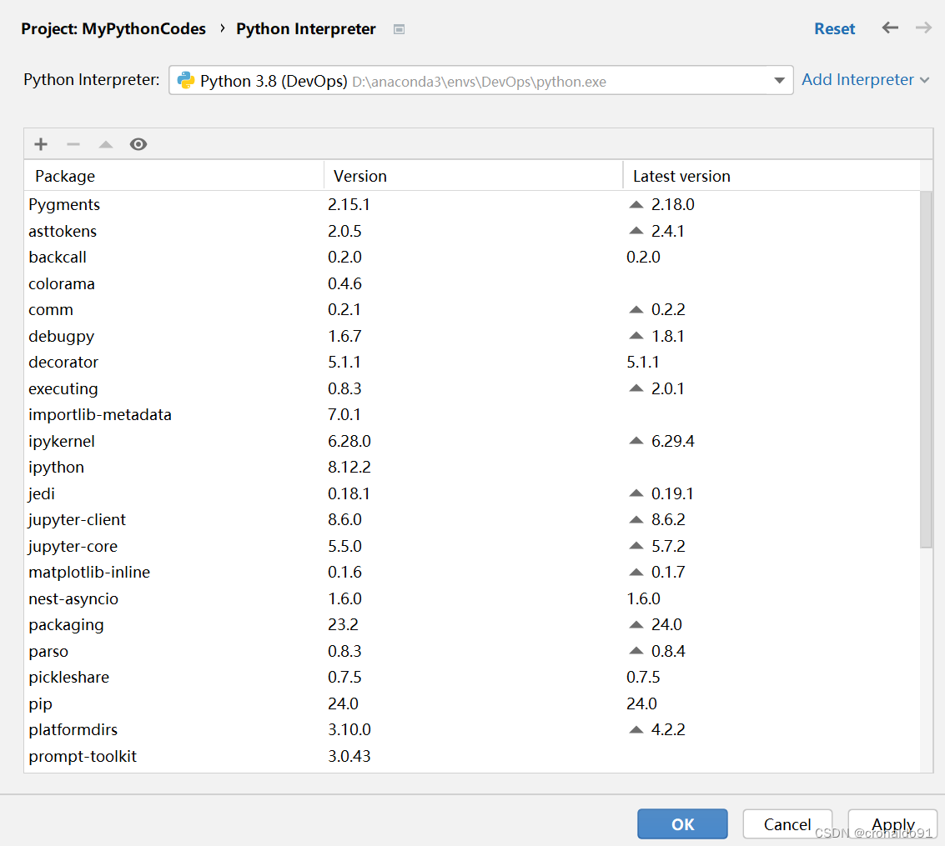
Task: Click the plus icon to install a package
Action: [x=40, y=144]
